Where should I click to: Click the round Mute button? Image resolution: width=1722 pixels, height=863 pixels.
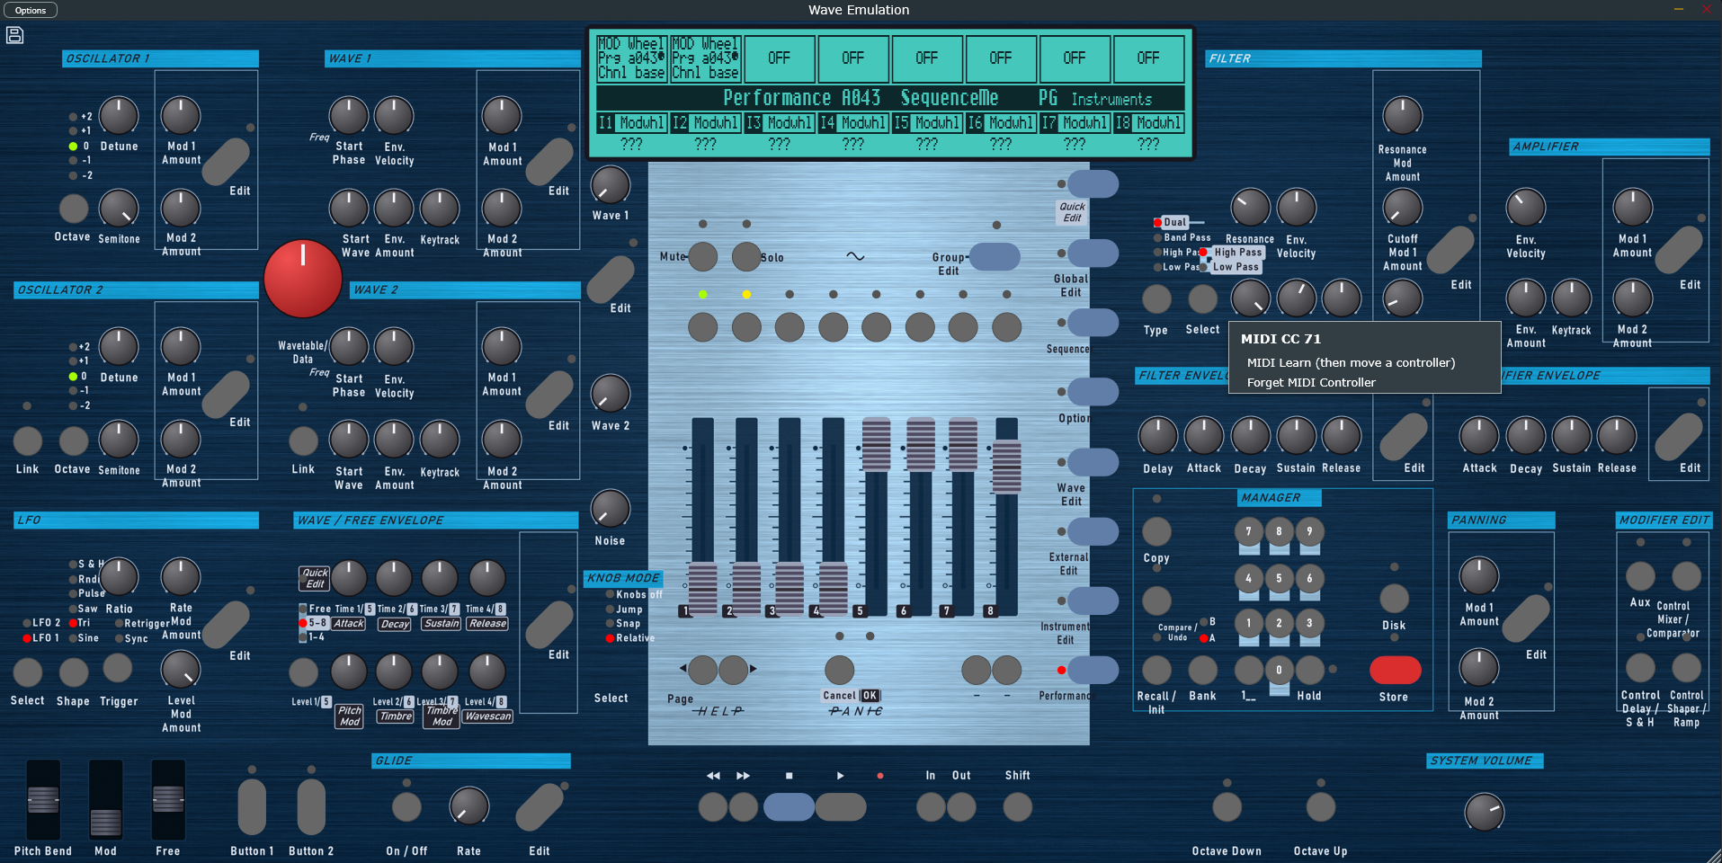pyautogui.click(x=702, y=256)
